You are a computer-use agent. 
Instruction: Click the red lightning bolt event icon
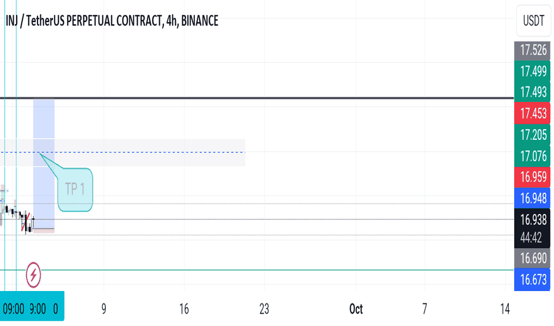(33, 274)
